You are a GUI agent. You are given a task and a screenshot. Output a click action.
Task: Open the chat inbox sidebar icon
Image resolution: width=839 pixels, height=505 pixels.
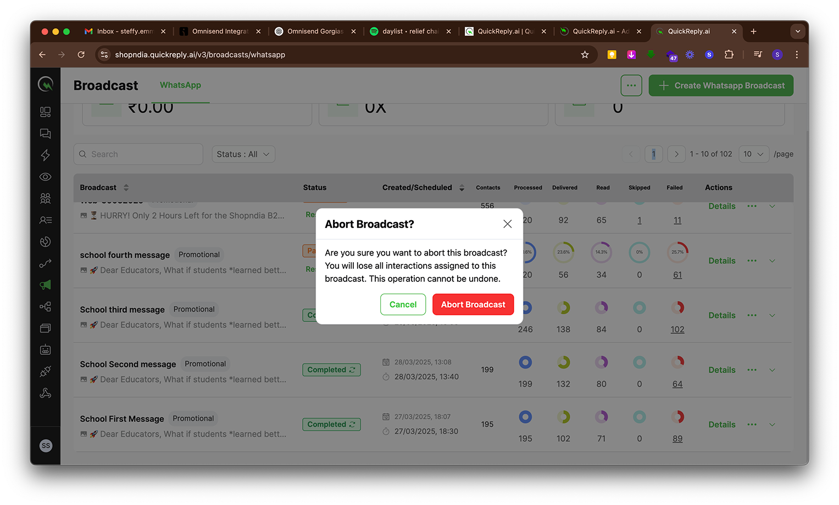pyautogui.click(x=46, y=134)
